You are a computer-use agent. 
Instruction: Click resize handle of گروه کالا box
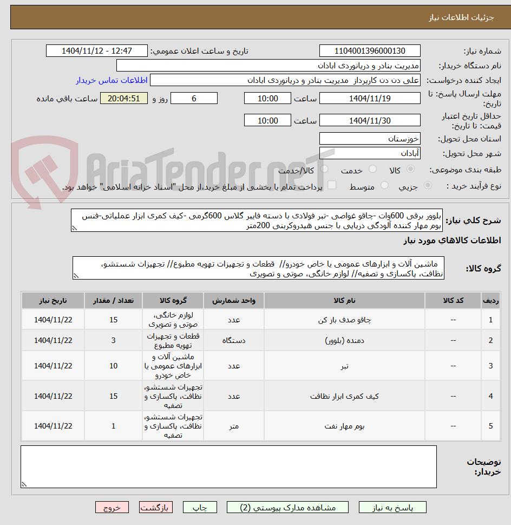click(76, 276)
